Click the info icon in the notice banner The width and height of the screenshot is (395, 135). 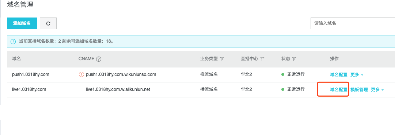click(13, 42)
